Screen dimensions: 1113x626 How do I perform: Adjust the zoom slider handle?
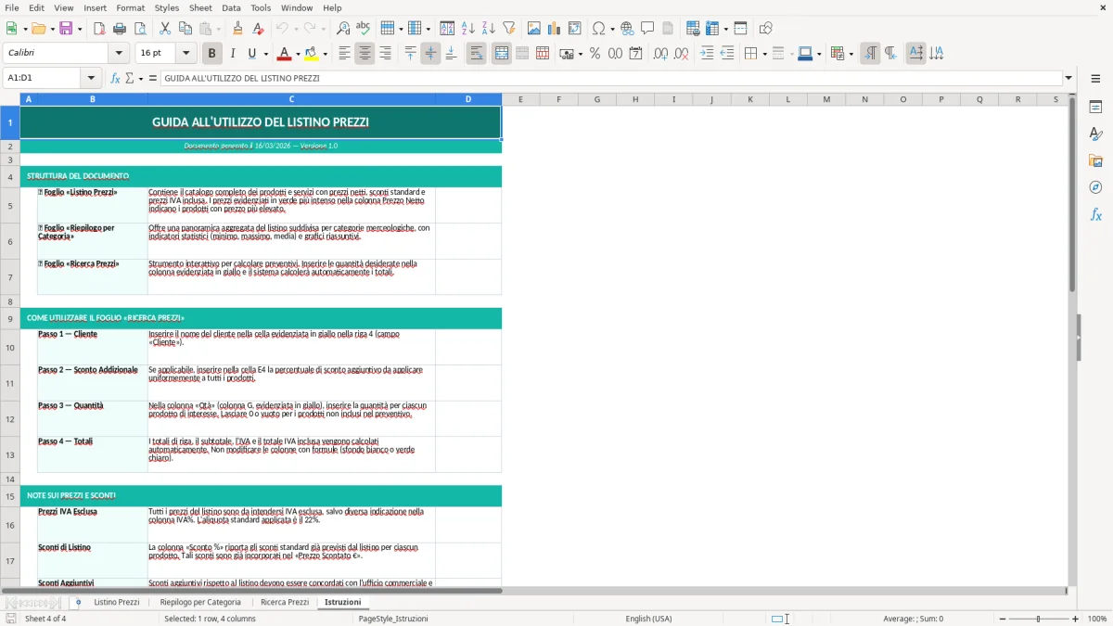point(1039,619)
